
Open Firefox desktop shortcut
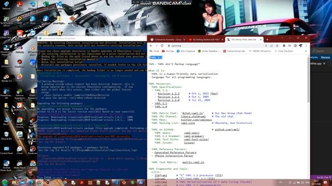(20, 78)
